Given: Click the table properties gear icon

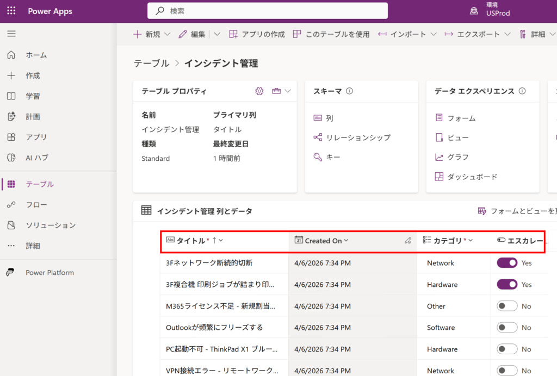Looking at the screenshot, I should 259,91.
